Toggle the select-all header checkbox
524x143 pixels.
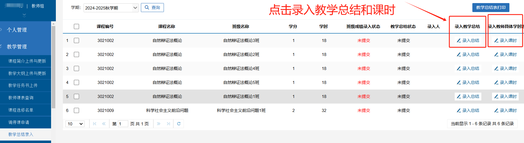point(76,27)
